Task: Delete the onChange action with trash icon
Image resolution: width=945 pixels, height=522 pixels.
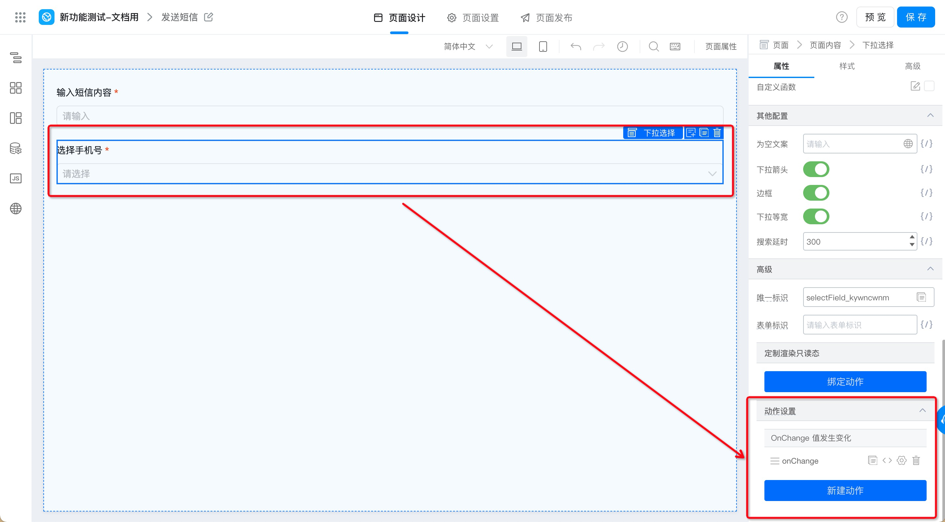Action: 916,460
